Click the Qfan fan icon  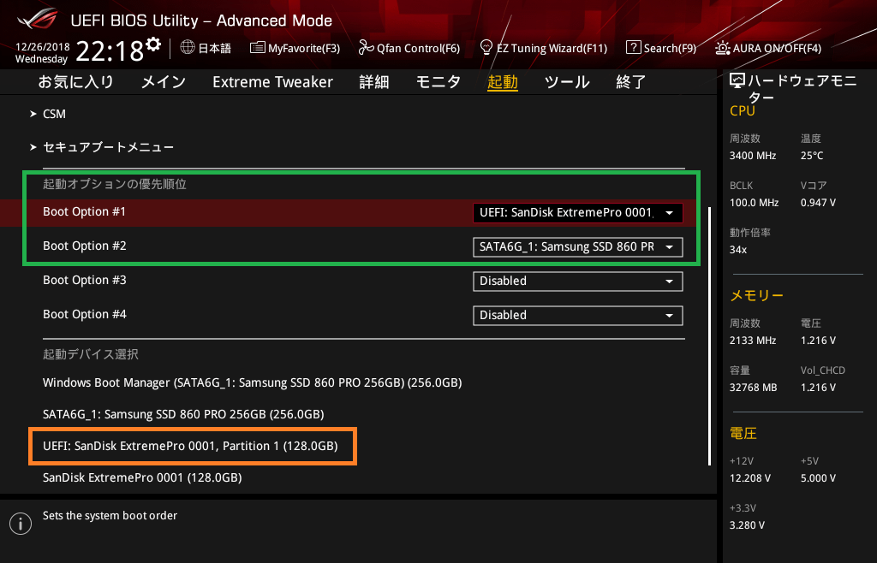tap(366, 47)
